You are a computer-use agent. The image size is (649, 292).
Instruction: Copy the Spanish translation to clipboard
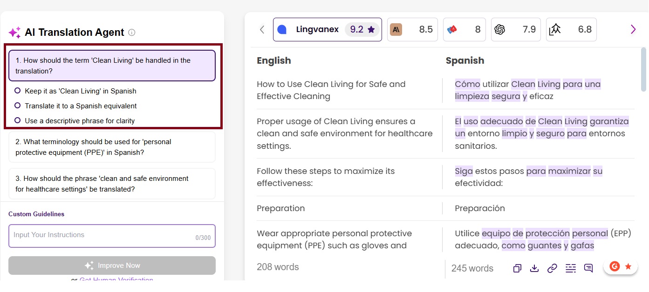(517, 268)
